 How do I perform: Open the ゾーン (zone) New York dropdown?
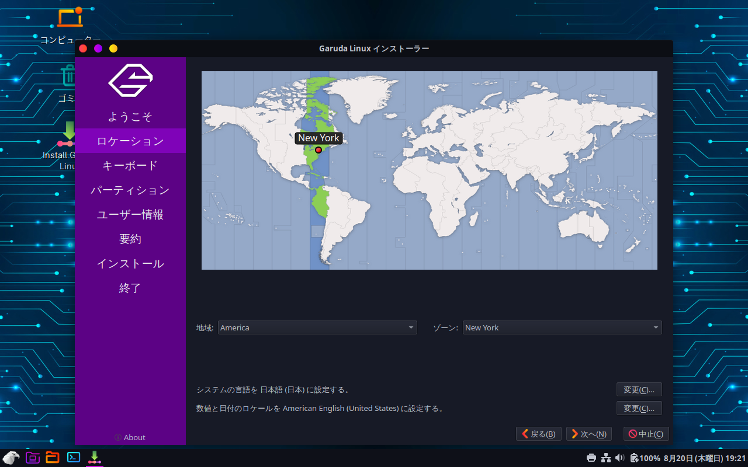coord(562,327)
